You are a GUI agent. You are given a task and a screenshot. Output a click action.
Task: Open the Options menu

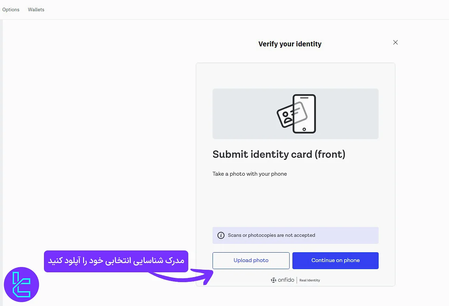coord(11,9)
